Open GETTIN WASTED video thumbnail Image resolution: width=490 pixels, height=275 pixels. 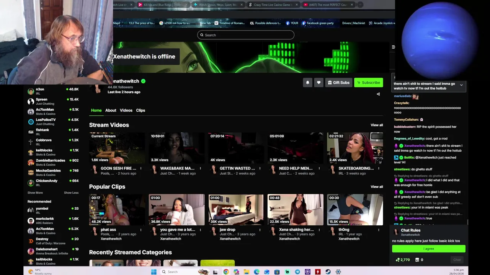236,148
